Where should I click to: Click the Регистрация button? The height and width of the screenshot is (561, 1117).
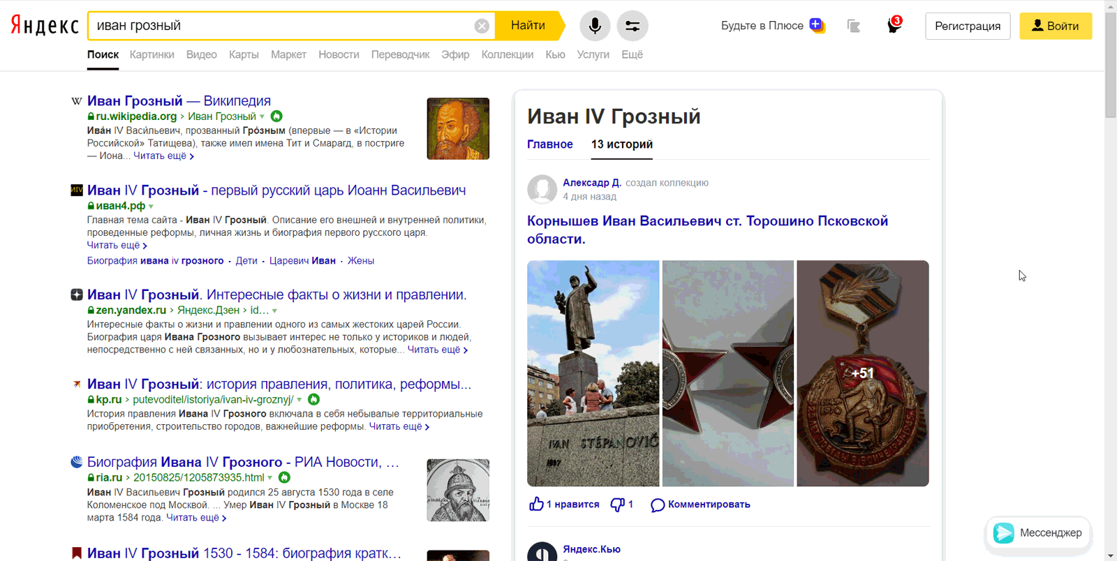(968, 26)
